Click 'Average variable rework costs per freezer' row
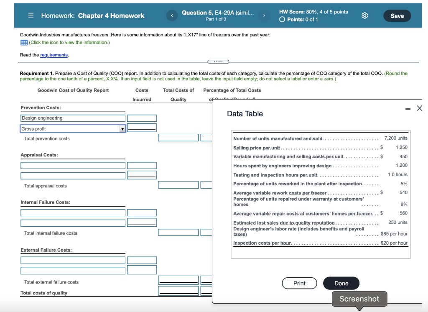The image size is (428, 312). click(x=320, y=193)
